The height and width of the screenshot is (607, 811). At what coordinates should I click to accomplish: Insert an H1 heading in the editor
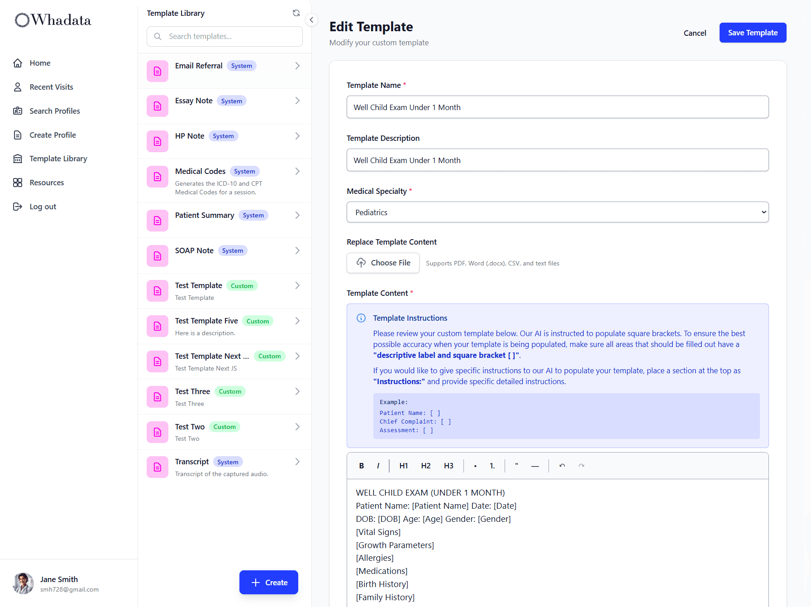point(403,466)
